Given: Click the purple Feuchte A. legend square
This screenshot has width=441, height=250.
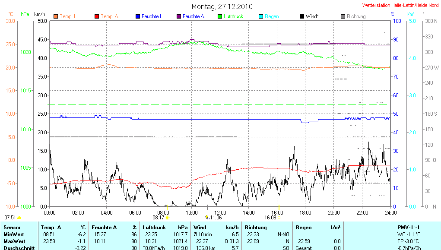Looking at the screenshot, I should point(178,16).
